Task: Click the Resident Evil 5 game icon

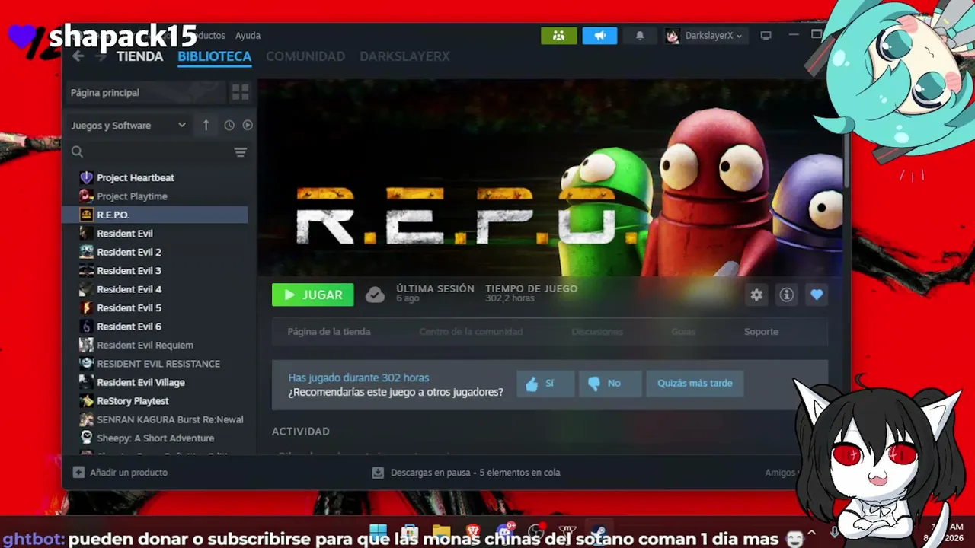Action: [86, 307]
